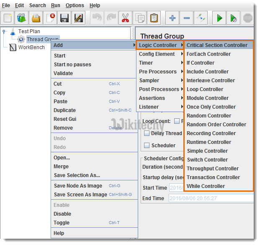The height and width of the screenshot is (245, 260).
Task: Click the Save floppy disk icon
Action: (x=64, y=18)
